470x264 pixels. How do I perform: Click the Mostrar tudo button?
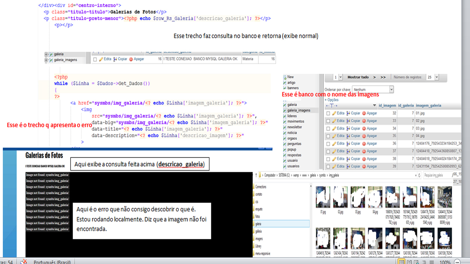tap(358, 77)
